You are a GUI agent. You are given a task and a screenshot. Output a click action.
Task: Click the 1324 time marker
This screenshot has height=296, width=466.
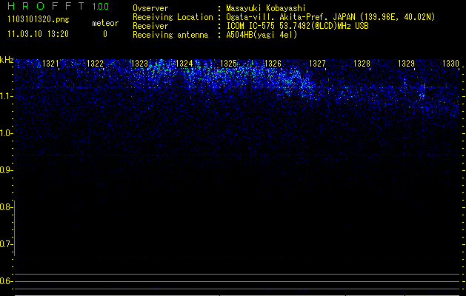(x=184, y=63)
